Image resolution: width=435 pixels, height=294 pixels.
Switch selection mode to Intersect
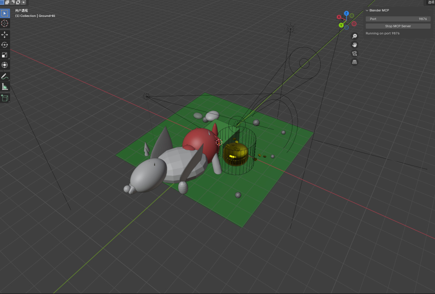(x=24, y=2)
